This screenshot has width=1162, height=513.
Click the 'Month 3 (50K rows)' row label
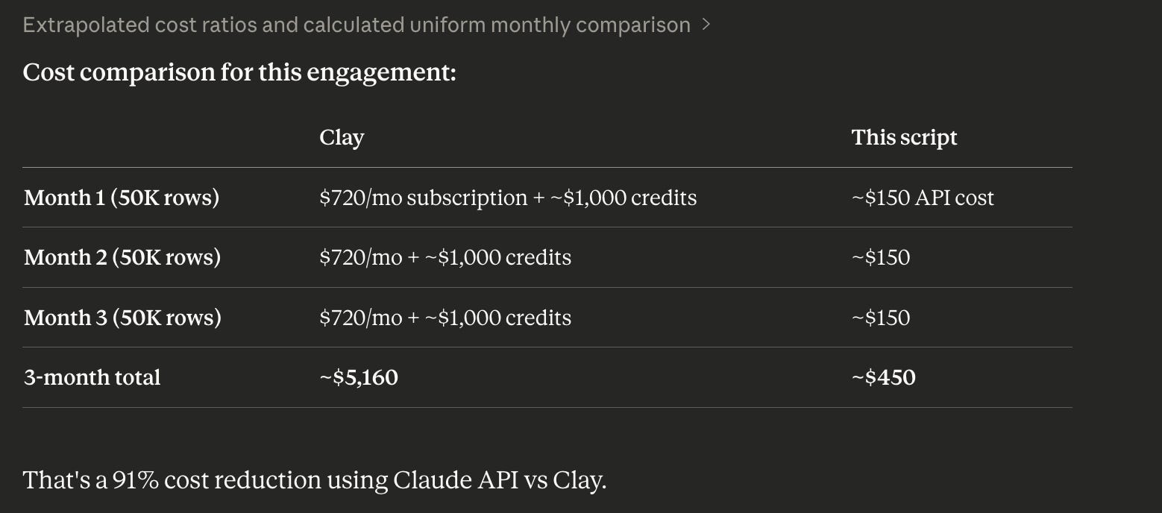[122, 318]
